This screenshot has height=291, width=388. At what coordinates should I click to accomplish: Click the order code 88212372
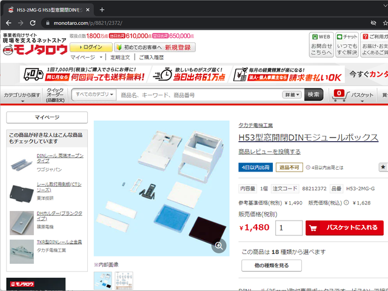(314, 189)
